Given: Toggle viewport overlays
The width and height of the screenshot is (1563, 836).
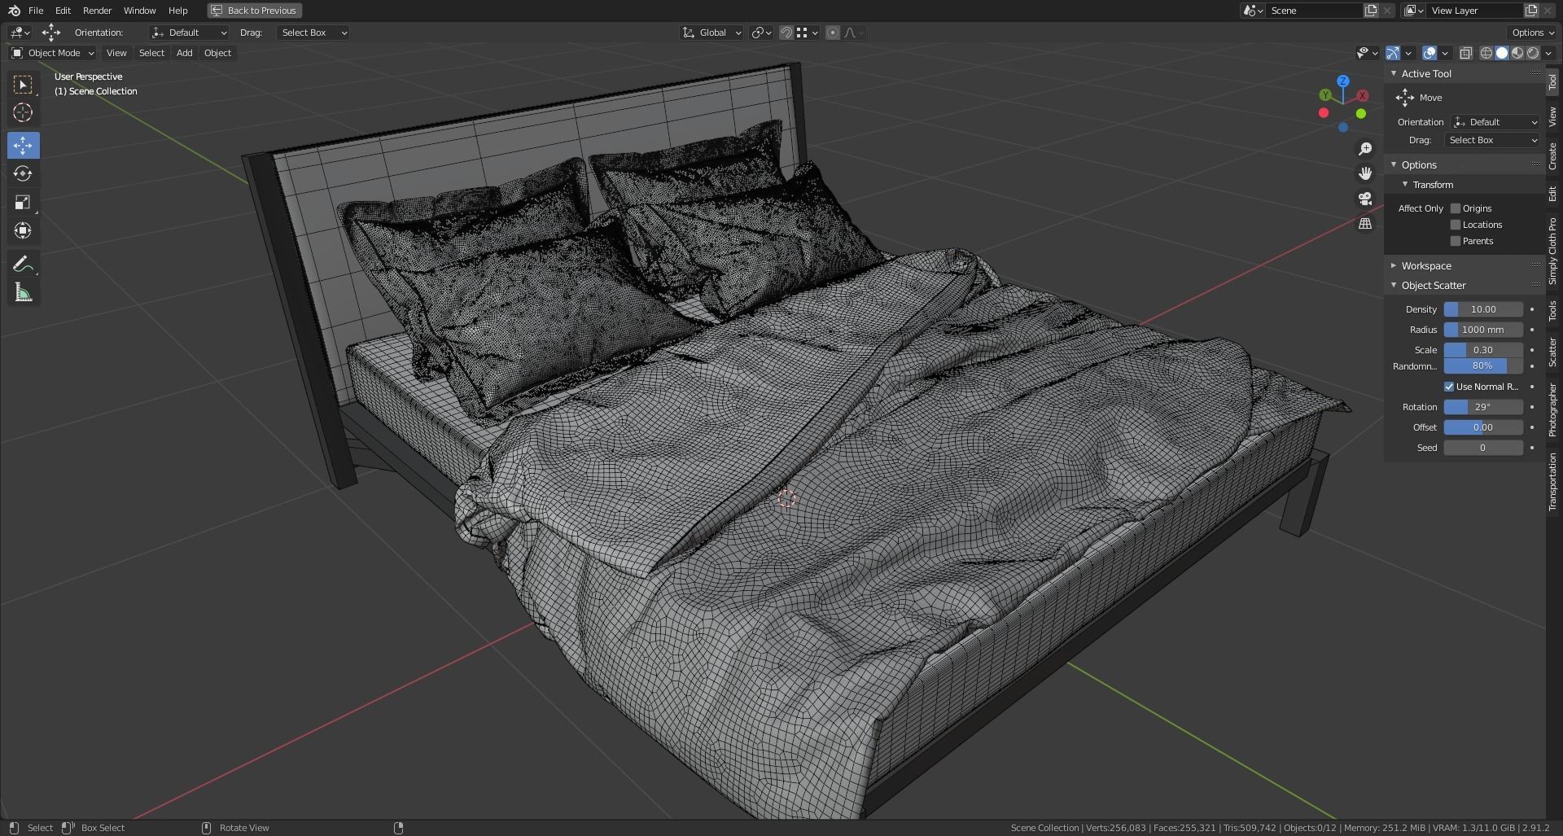Looking at the screenshot, I should (1429, 53).
